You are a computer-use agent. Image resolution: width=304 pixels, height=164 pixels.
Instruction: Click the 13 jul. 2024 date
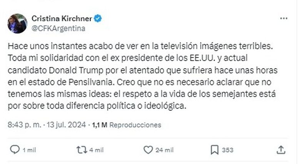click(68, 125)
